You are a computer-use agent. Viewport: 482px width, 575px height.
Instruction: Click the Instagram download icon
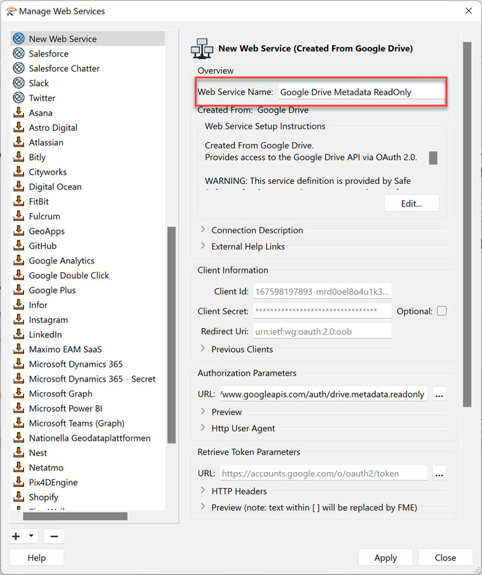click(x=19, y=319)
